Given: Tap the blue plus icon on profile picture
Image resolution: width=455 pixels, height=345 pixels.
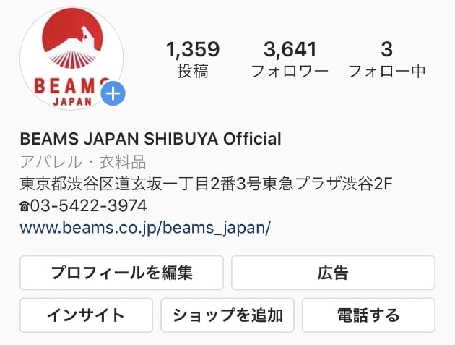Looking at the screenshot, I should [x=113, y=93].
